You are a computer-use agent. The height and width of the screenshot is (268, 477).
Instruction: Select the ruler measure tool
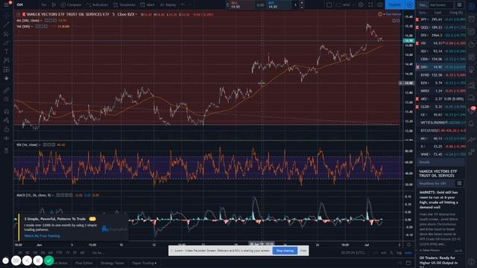pyautogui.click(x=7, y=90)
